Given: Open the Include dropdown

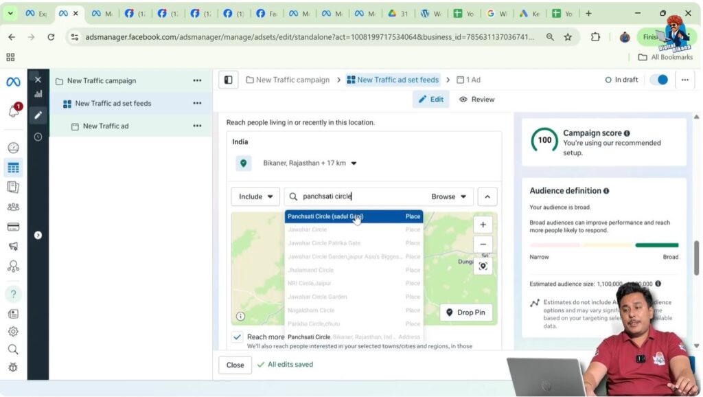Looking at the screenshot, I should click(x=255, y=196).
